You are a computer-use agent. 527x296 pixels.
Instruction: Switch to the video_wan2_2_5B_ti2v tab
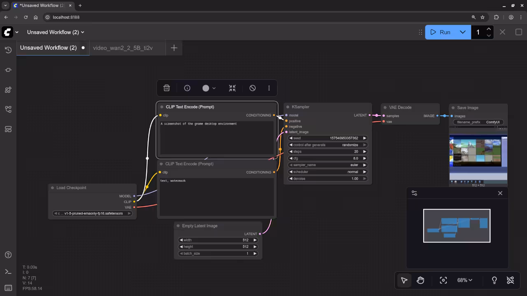123,48
